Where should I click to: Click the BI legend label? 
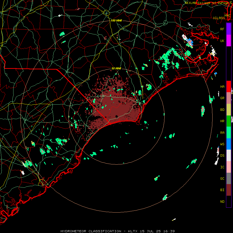pyautogui.click(x=222, y=190)
